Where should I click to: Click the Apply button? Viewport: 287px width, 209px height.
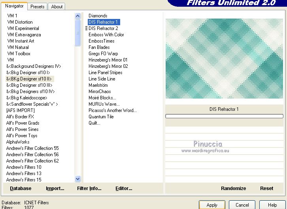click(x=212, y=205)
